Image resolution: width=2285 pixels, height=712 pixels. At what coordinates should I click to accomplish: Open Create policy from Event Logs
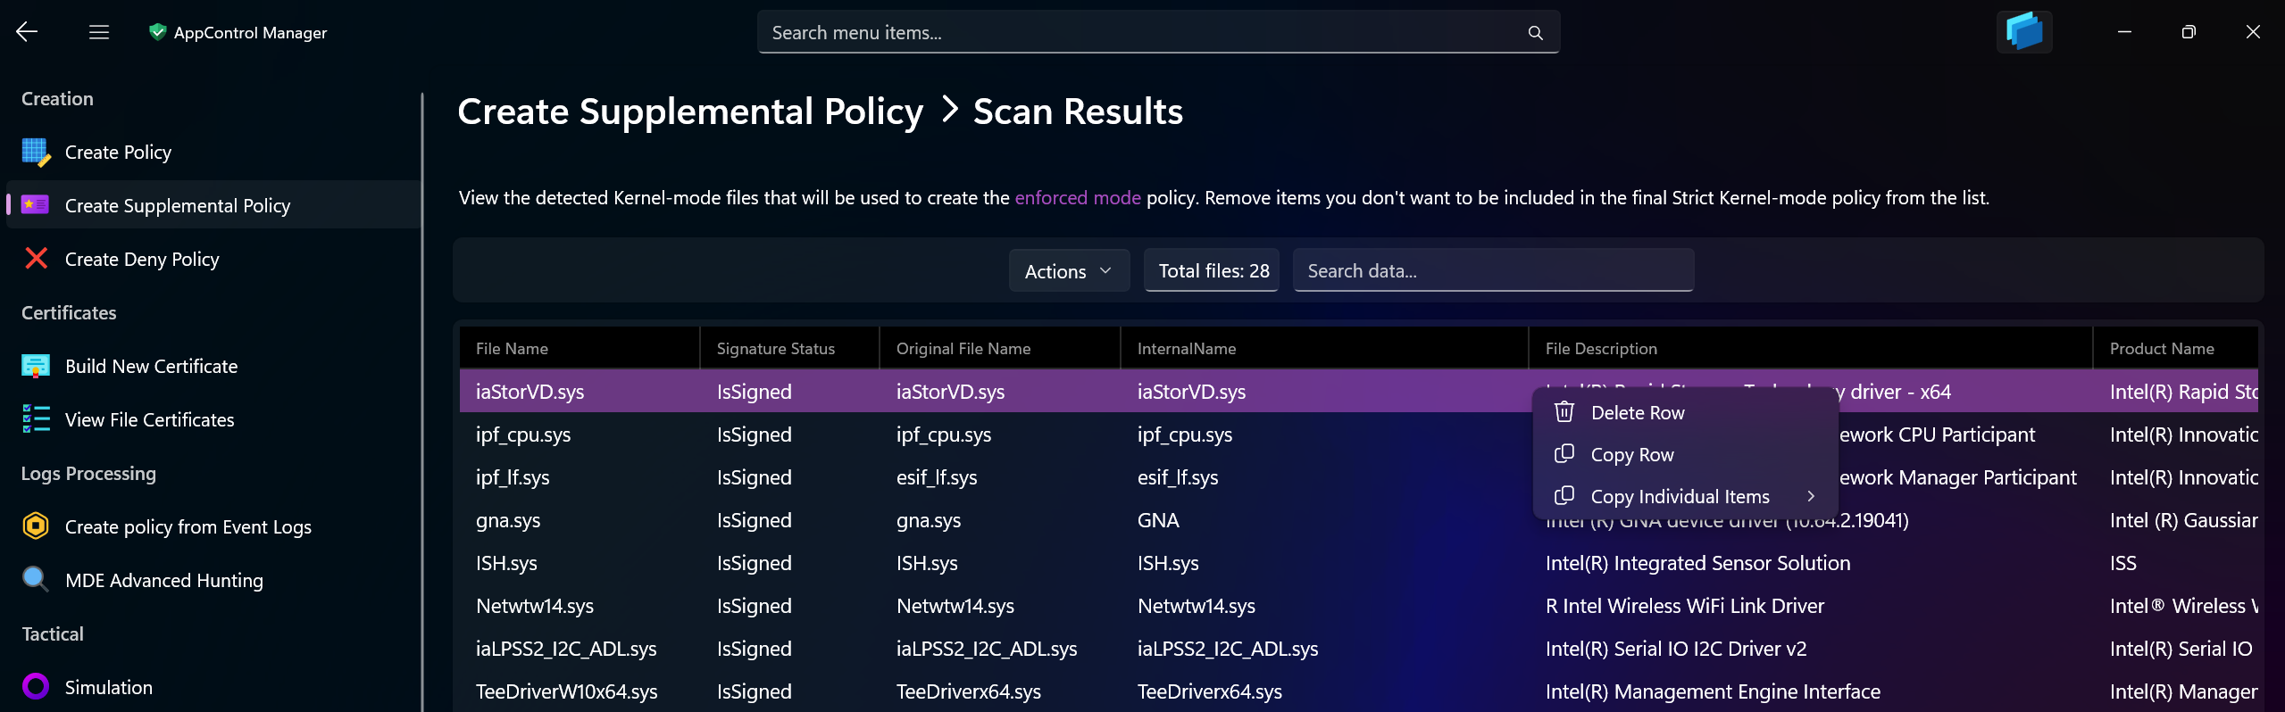tap(213, 526)
